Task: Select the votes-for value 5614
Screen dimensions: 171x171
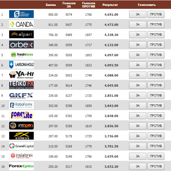Action: click(x=69, y=86)
